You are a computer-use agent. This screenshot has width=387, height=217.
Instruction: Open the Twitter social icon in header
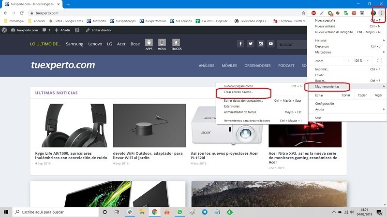click(251, 44)
